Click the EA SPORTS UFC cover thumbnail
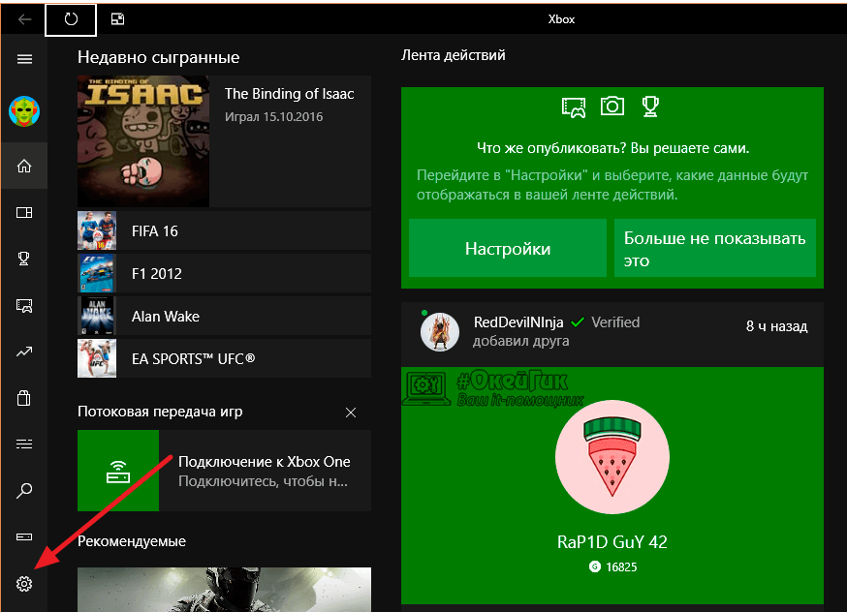The width and height of the screenshot is (847, 612). pos(97,358)
